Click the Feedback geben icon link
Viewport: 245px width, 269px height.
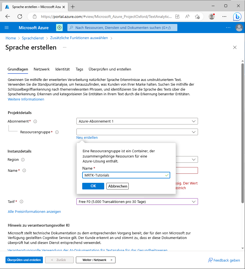pos(224,260)
